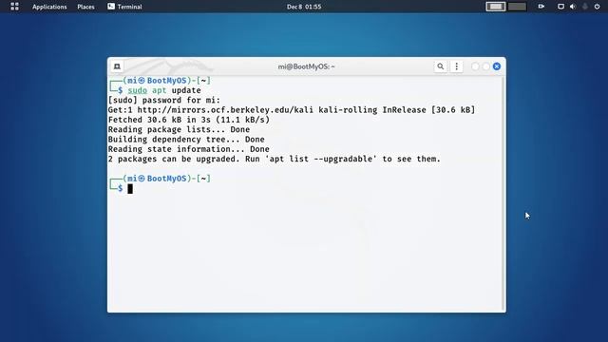Click the terminal title mi@BootMyOS: ~
Viewport: 608px width, 342px height.
[306, 66]
